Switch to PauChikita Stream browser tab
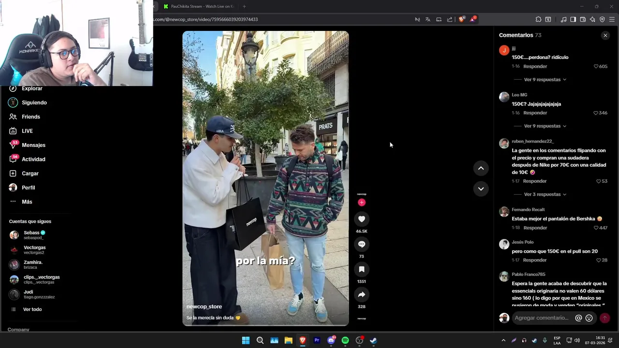The width and height of the screenshot is (619, 348). point(198,6)
